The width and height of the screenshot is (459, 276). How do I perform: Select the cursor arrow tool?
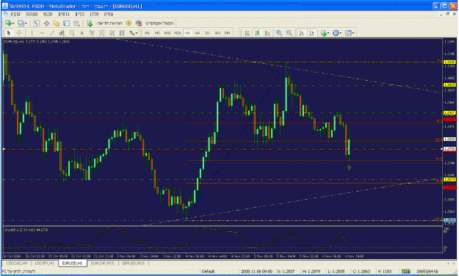point(9,33)
